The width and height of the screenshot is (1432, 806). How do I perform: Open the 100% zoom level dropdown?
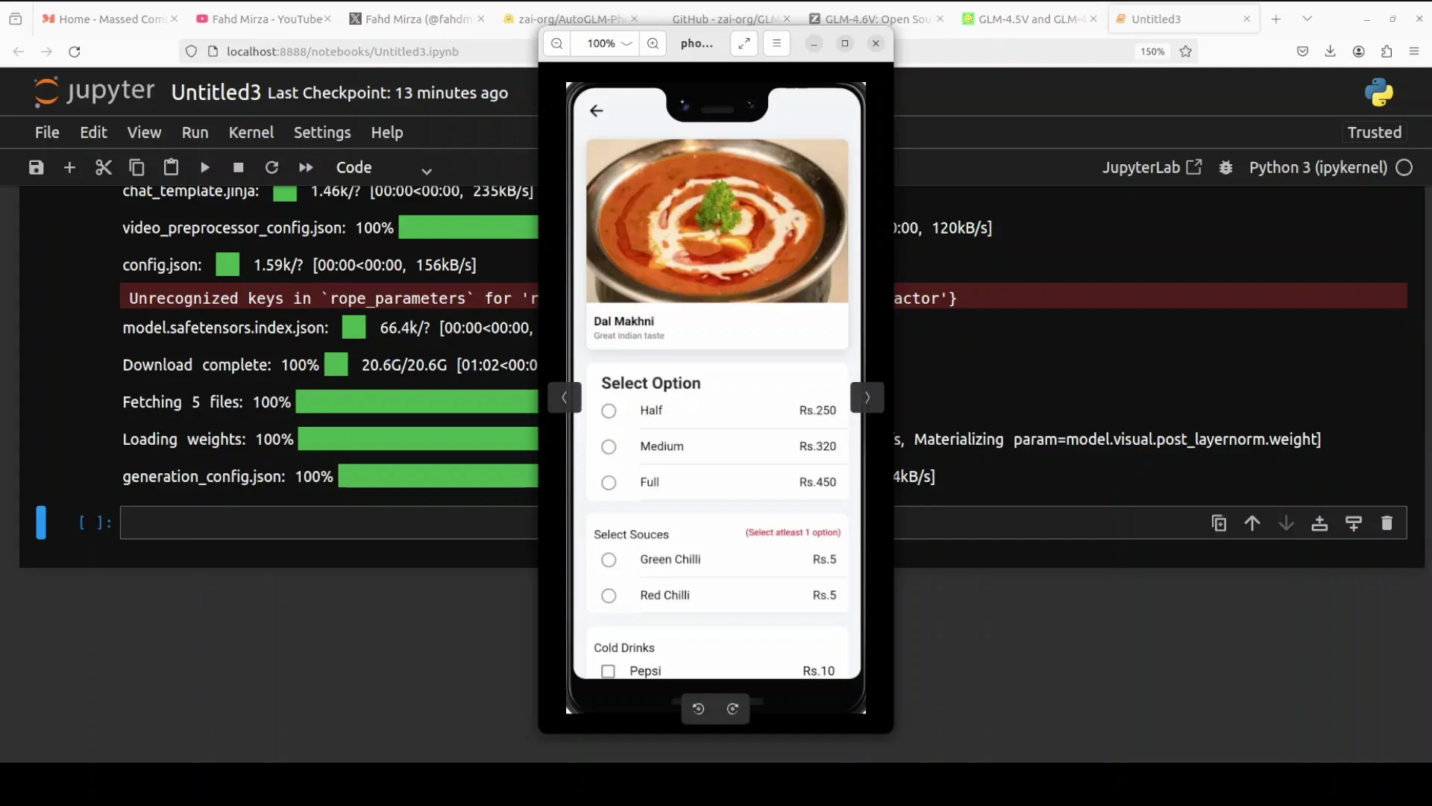tap(606, 43)
